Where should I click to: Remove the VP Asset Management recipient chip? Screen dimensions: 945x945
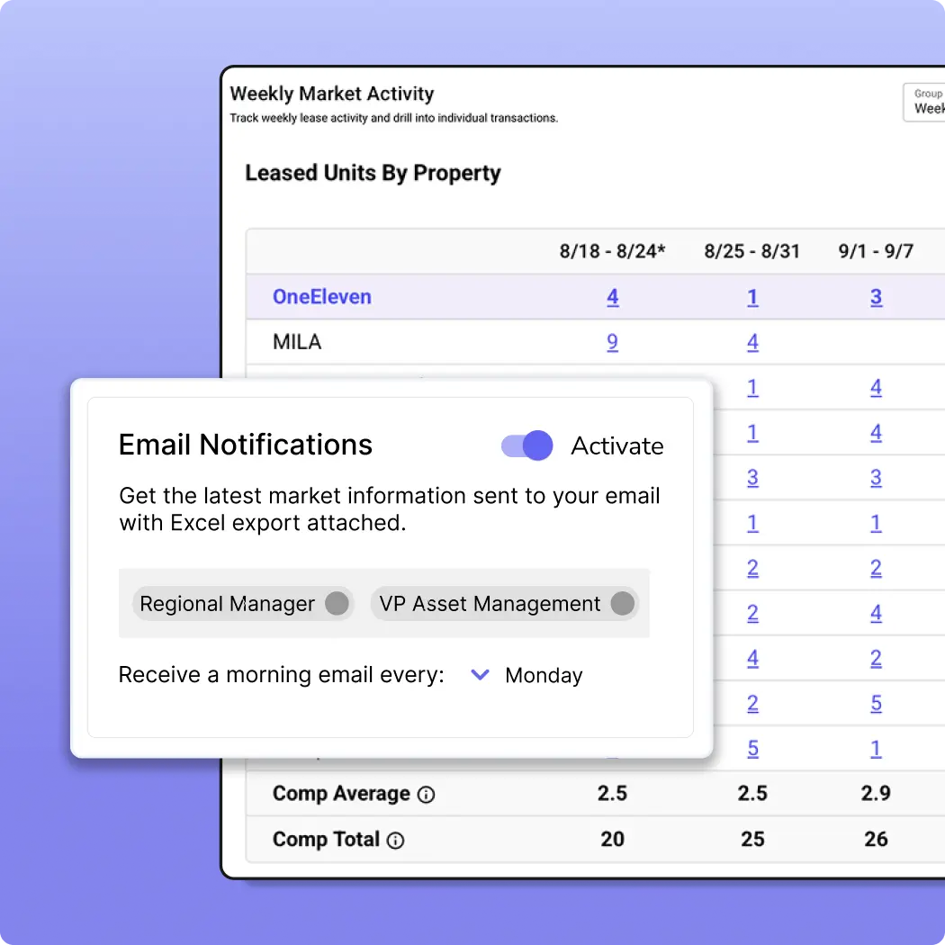(x=622, y=603)
